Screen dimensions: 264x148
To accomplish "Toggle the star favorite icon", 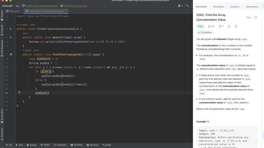I will (x=229, y=26).
